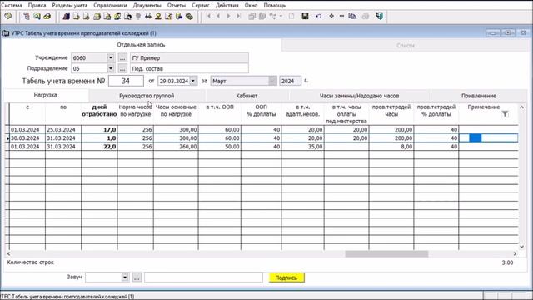Select the cell showing 17,0 days worked
Image resolution: width=533 pixels, height=300 pixels.
pyautogui.click(x=99, y=130)
